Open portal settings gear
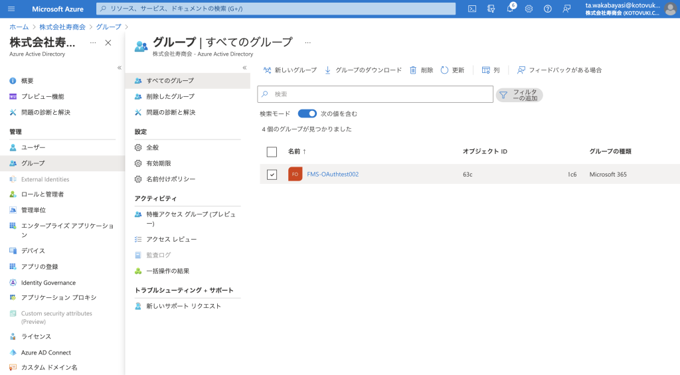680x375 pixels. [529, 9]
